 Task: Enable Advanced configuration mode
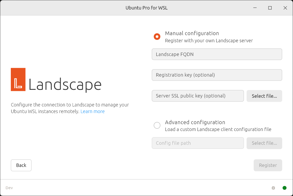(157, 125)
